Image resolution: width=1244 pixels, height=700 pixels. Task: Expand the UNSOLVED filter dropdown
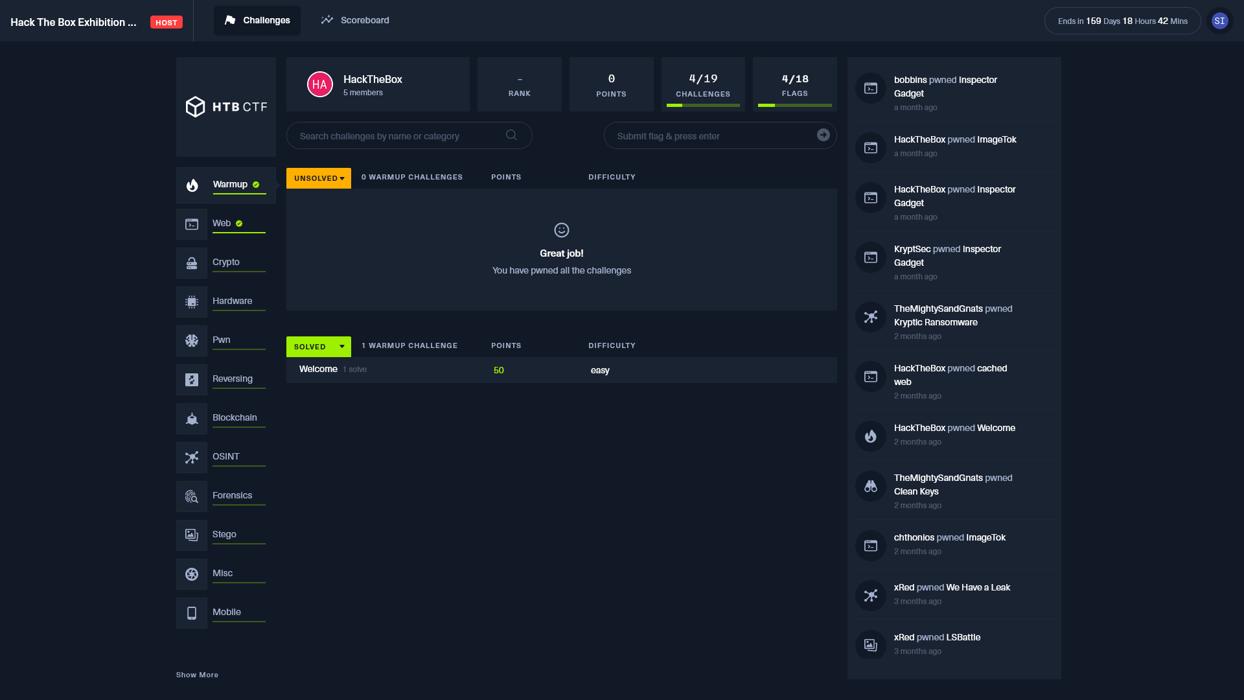[318, 178]
